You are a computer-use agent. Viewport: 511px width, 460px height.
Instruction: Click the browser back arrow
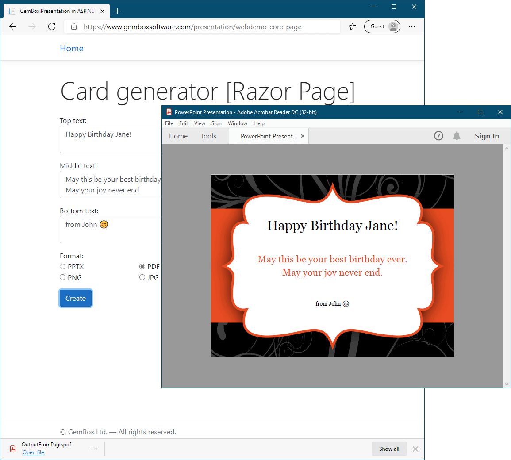click(x=13, y=27)
